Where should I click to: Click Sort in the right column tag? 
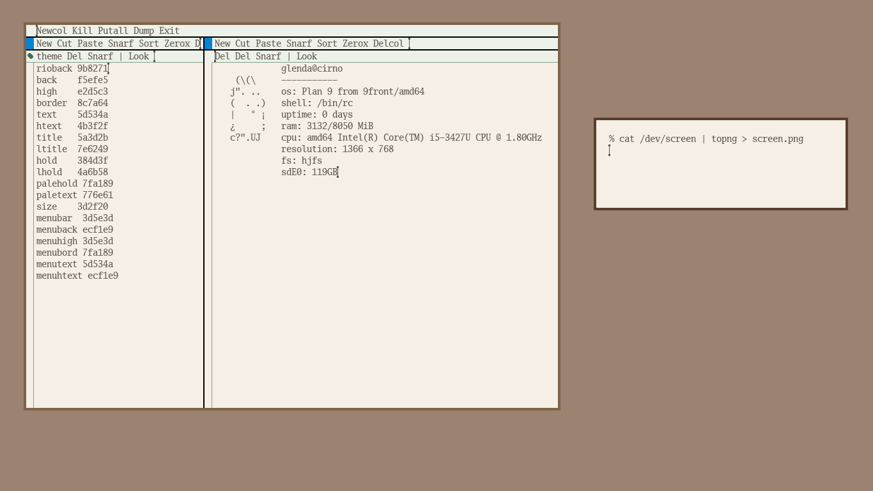(327, 43)
